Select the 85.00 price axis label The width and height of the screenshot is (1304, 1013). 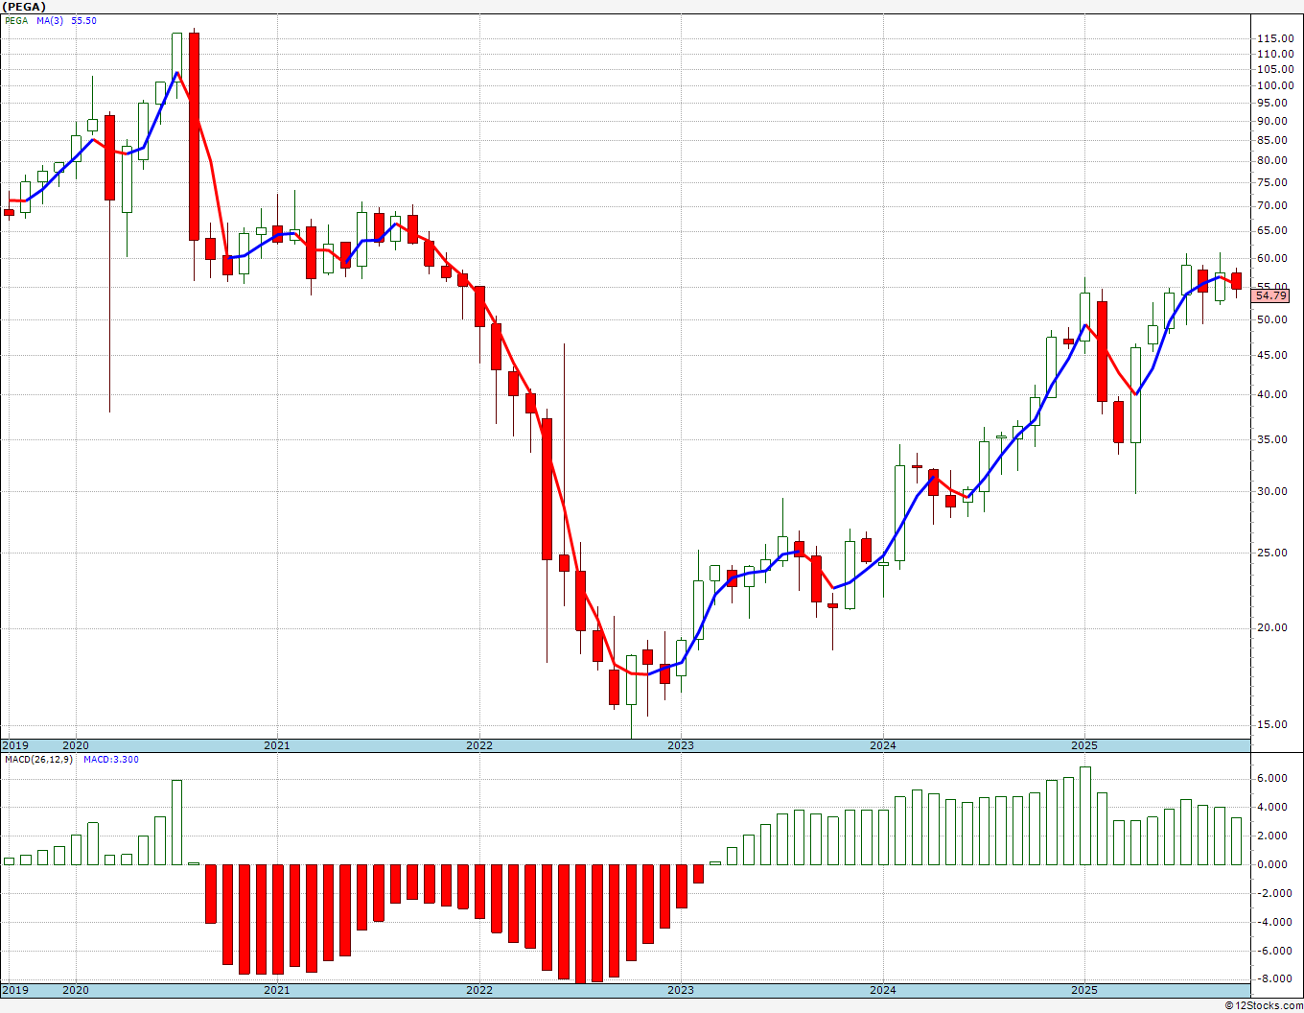pyautogui.click(x=1273, y=140)
